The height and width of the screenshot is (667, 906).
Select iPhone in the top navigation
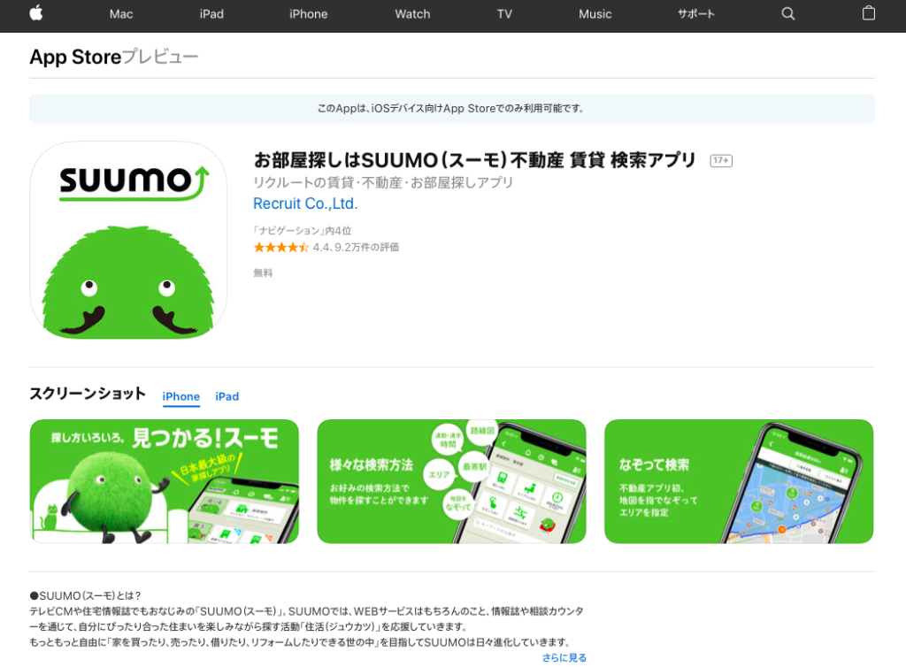[x=309, y=14]
